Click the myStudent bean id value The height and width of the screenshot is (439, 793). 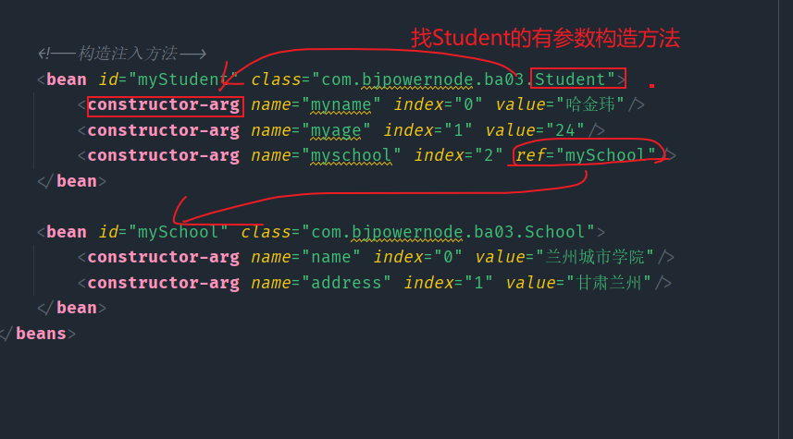click(x=183, y=79)
